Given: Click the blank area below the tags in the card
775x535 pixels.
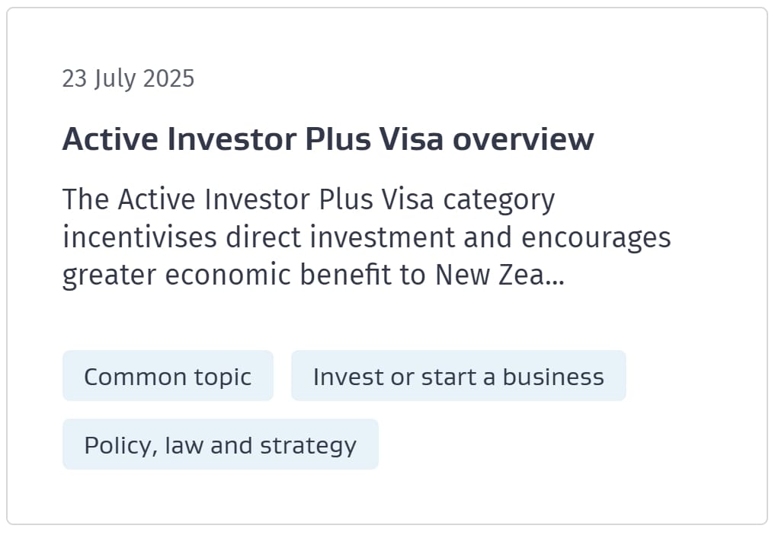Looking at the screenshot, I should (x=387, y=496).
